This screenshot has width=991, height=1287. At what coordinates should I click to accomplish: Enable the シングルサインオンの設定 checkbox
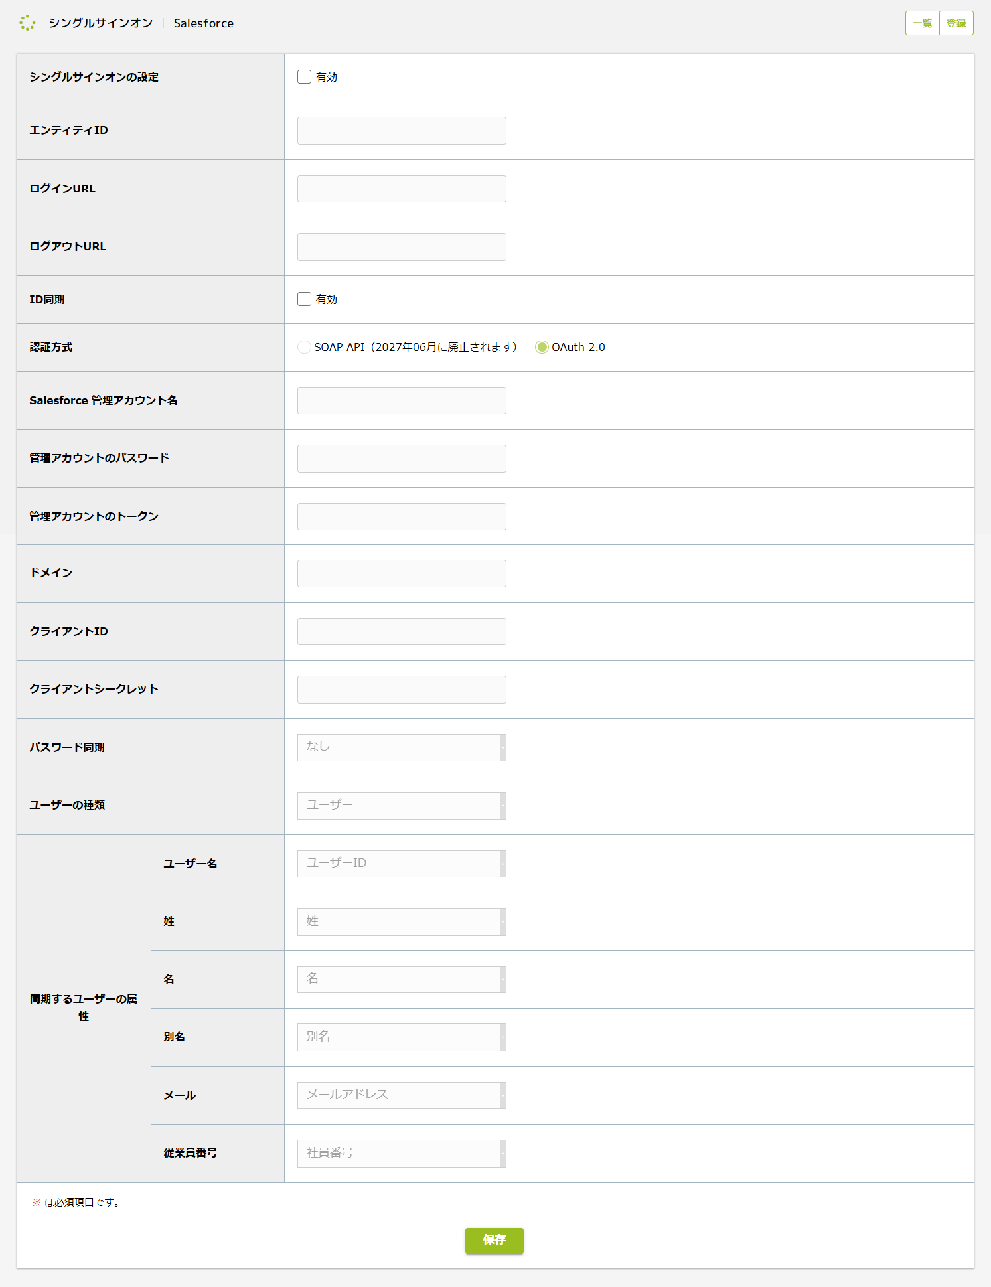(304, 77)
